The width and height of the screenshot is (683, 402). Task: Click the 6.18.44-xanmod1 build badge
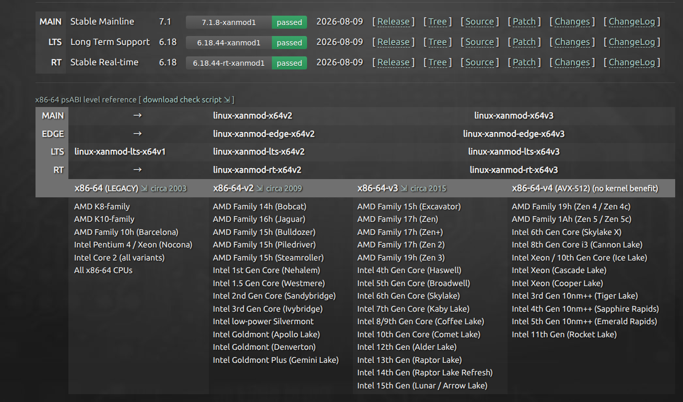[x=246, y=42]
